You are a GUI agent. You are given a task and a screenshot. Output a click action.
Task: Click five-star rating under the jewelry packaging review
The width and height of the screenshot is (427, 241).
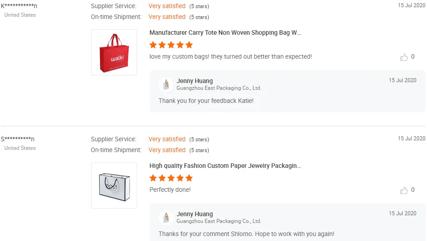tap(171, 178)
